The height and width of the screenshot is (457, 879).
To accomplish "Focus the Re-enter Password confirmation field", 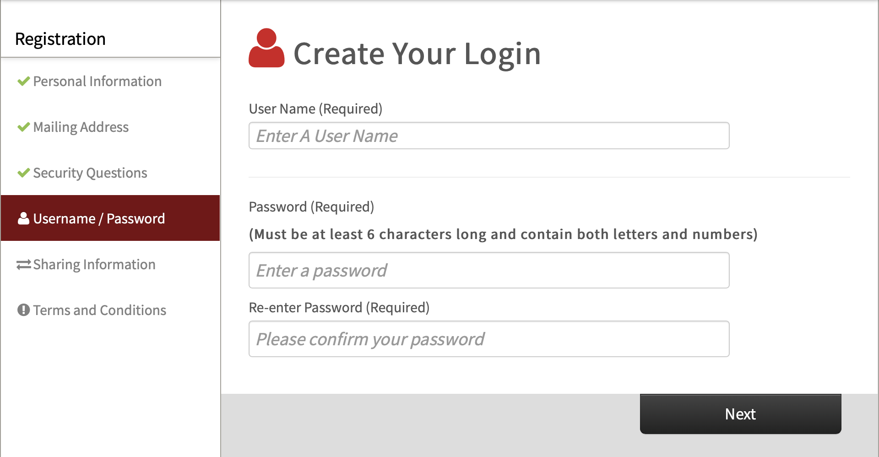I will click(x=488, y=339).
